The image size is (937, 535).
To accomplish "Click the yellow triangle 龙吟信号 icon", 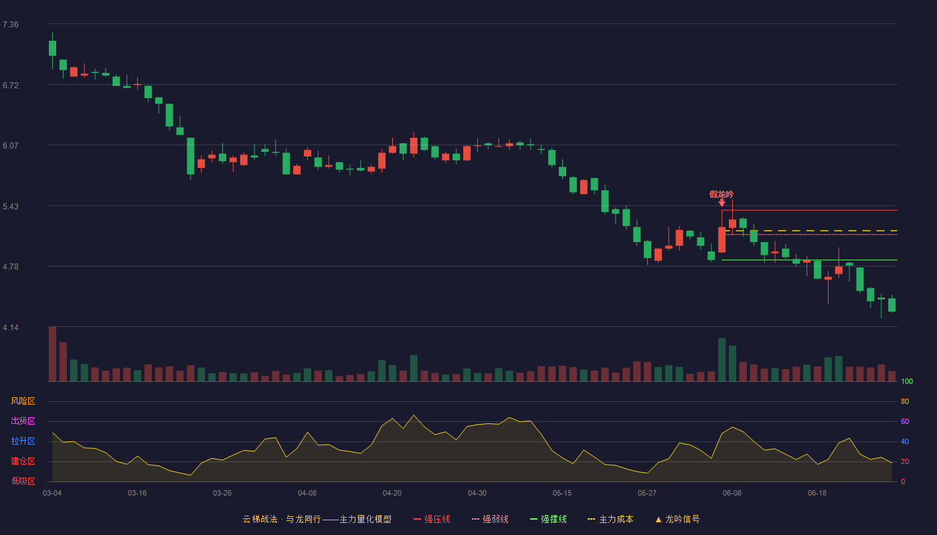I will (x=659, y=519).
